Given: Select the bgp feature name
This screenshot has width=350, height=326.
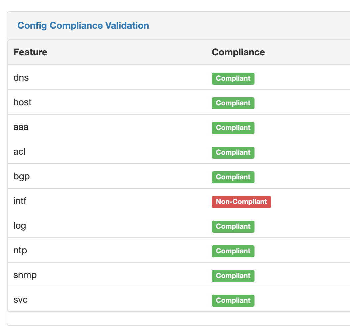Looking at the screenshot, I should (x=21, y=176).
